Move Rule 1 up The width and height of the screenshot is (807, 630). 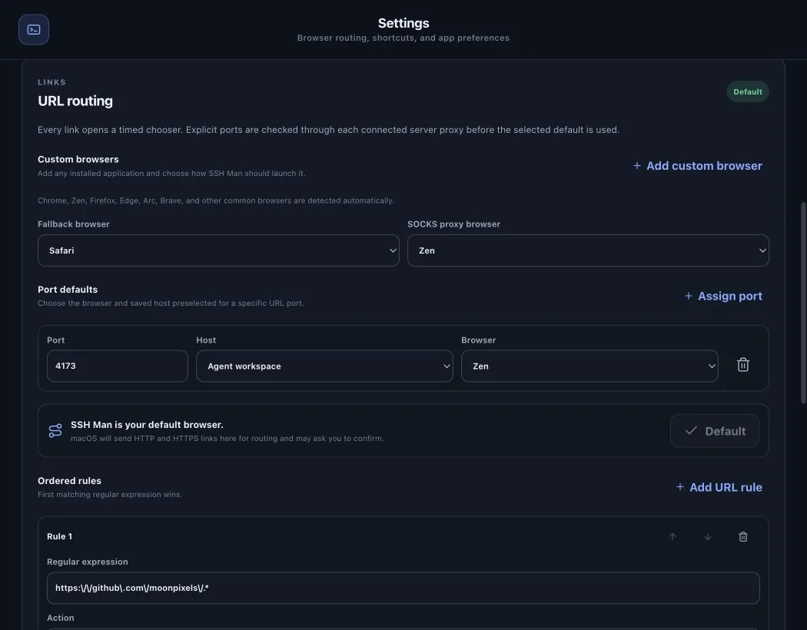672,536
